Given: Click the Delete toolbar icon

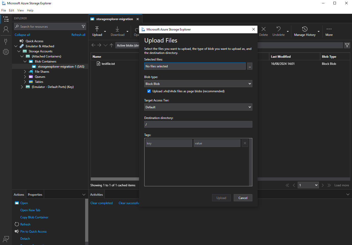Looking at the screenshot, I should (264, 31).
